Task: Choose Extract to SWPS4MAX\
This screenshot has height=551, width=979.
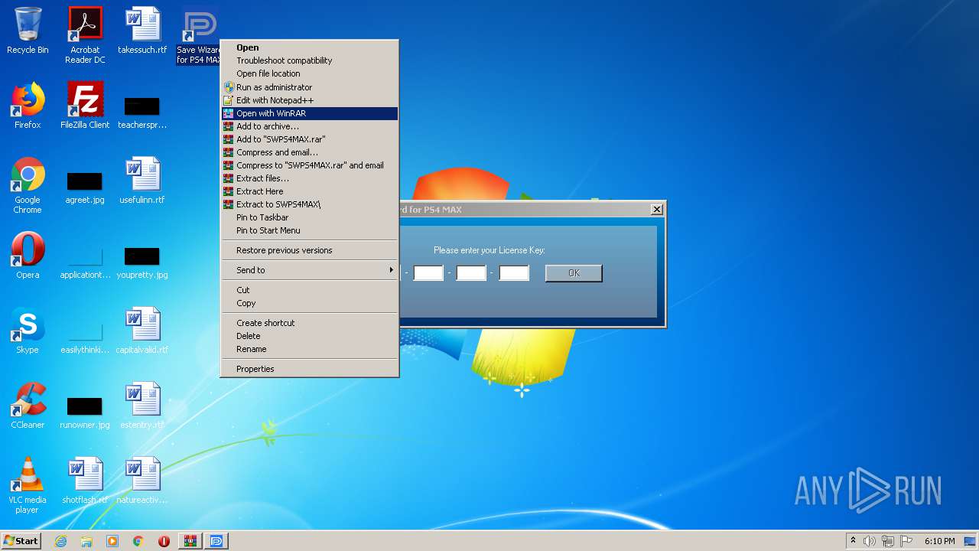Action: click(309, 204)
